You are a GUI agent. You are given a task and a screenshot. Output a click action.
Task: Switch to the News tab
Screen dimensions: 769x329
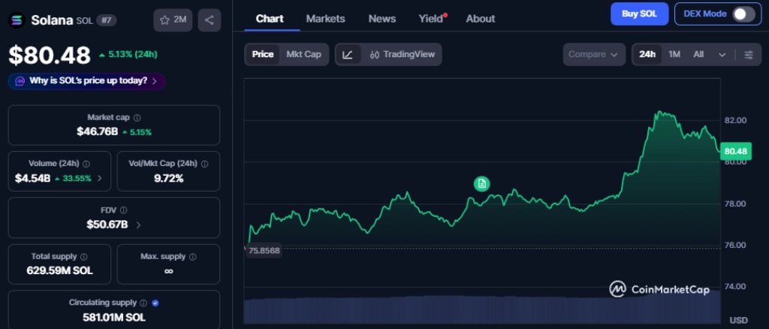click(x=382, y=19)
